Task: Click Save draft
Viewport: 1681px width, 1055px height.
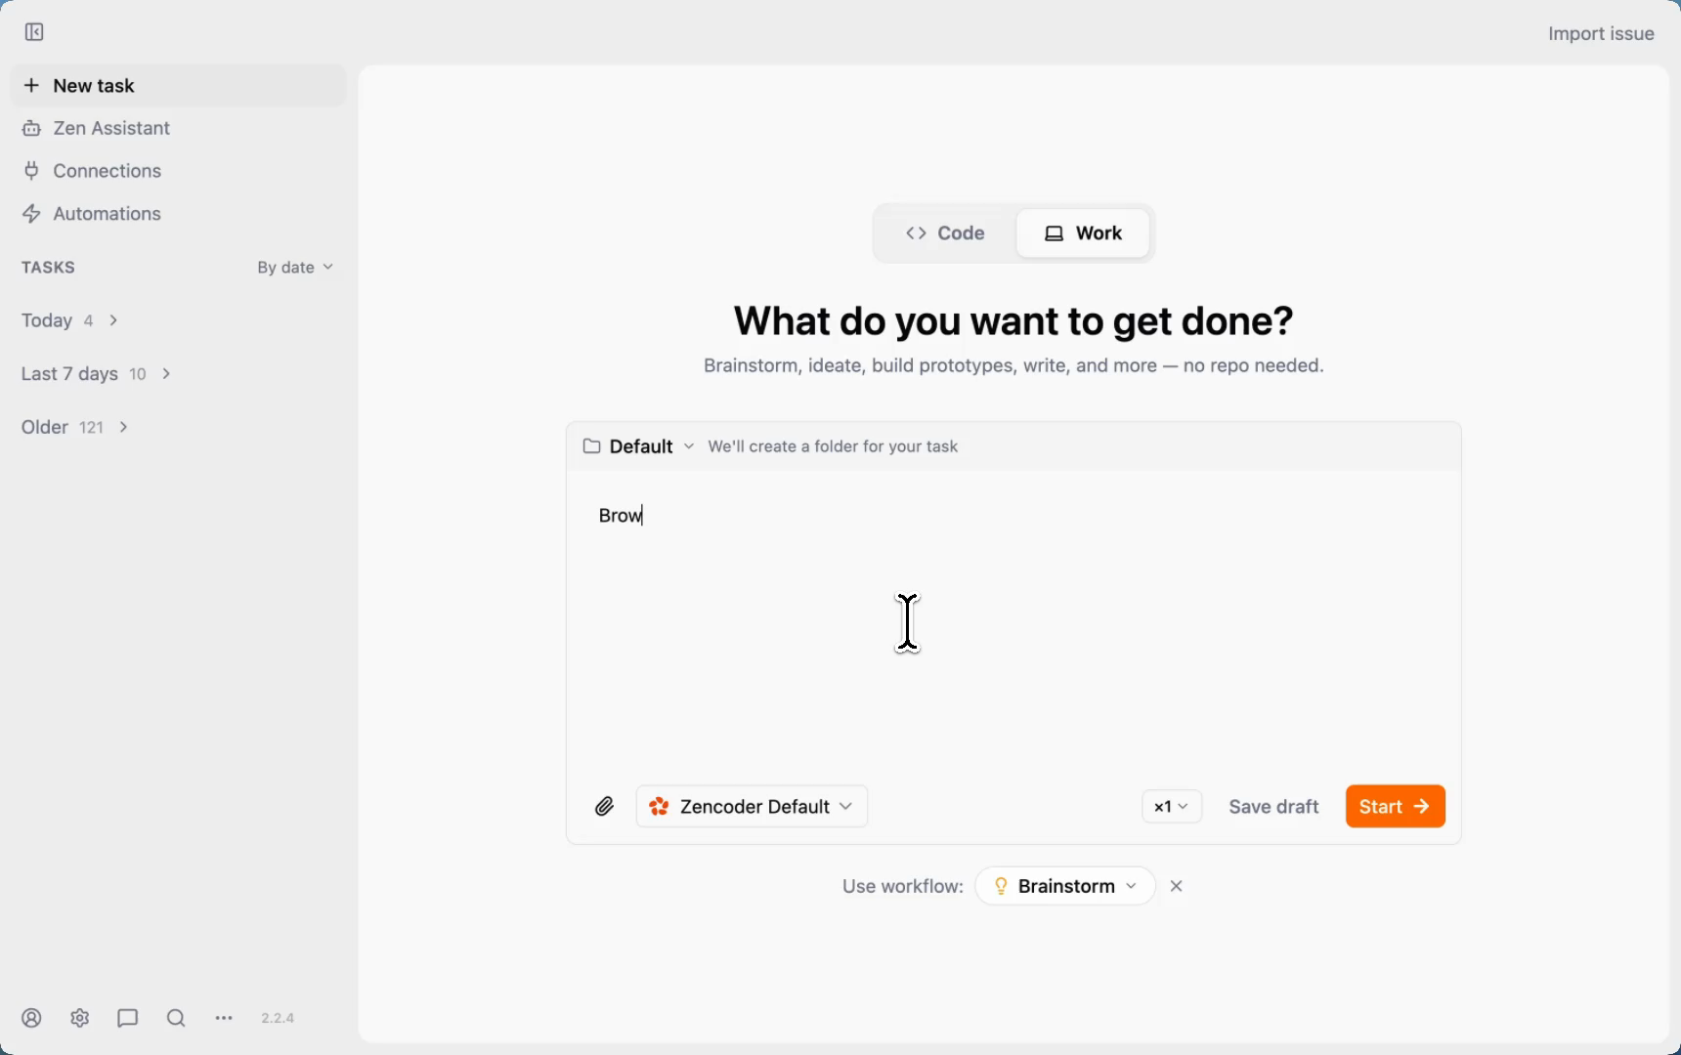Action: tap(1273, 807)
